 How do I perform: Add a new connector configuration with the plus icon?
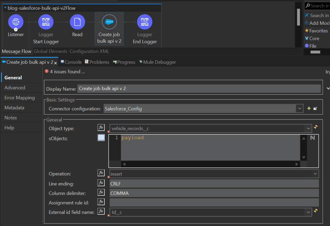pyautogui.click(x=308, y=108)
